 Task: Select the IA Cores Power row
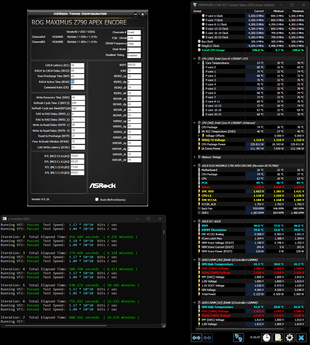249,149
